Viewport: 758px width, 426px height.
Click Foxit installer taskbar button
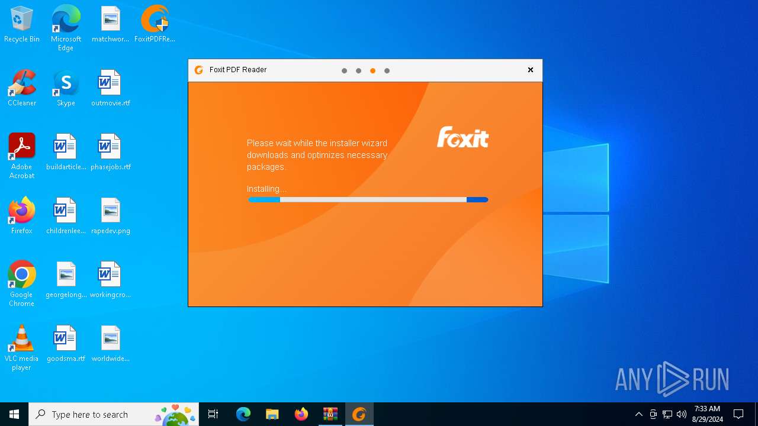[359, 414]
